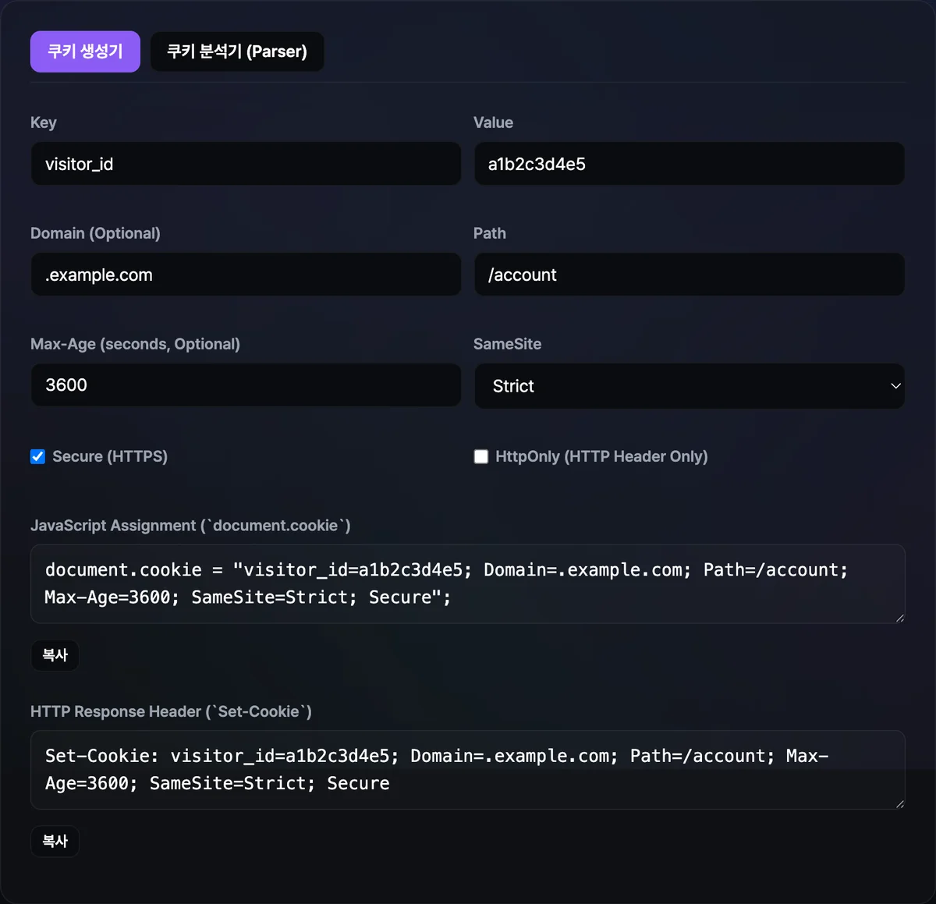Uncheck the Secure (HTTPS) checkbox
Image resolution: width=936 pixels, height=904 pixels.
tap(37, 457)
